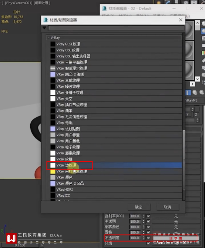Toggle the 半透明 map checkbox
205x248 pixels.
click(x=148, y=221)
